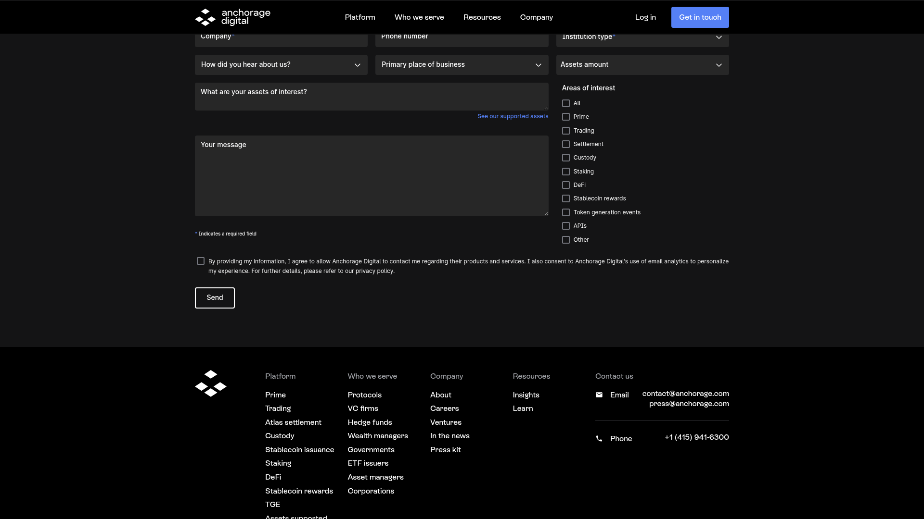Open the Careers footer link

click(444, 408)
